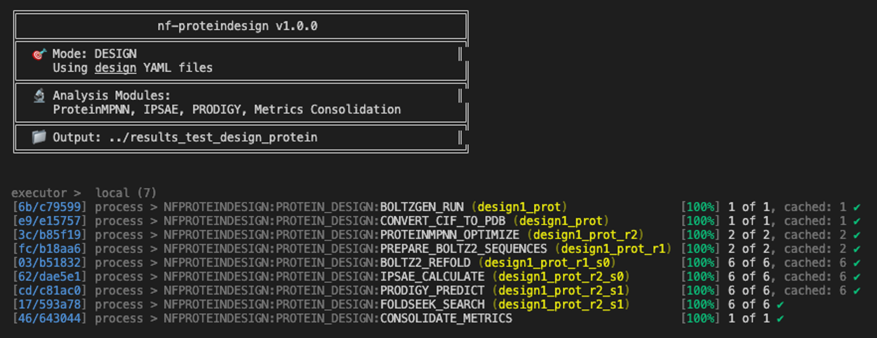Click the CONSOLIDATE_METRICS process name
877x338 pixels.
(x=446, y=318)
